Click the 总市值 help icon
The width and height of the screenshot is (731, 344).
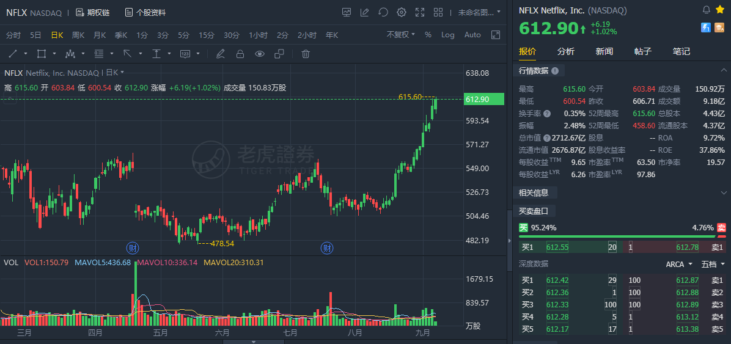[547, 137]
